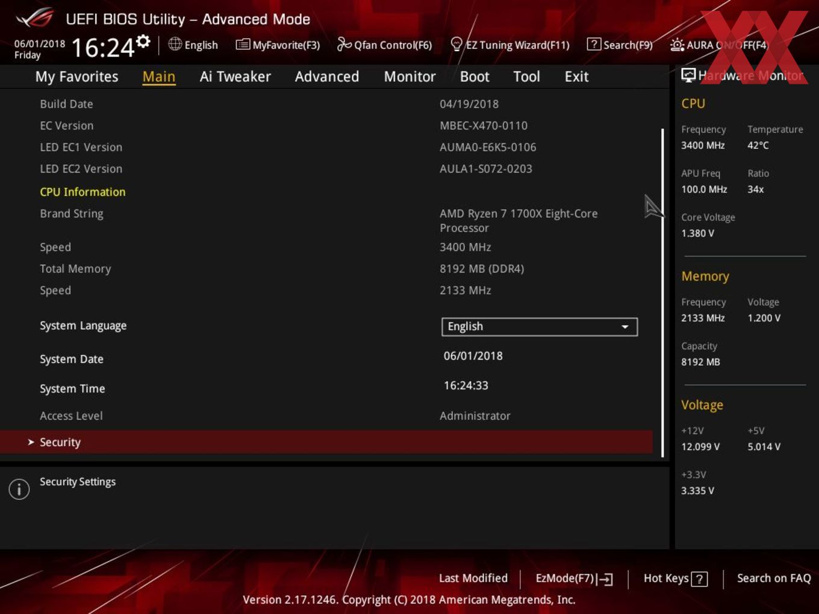Click AULA1-S072-0203 value
The width and height of the screenshot is (819, 614).
[486, 169]
